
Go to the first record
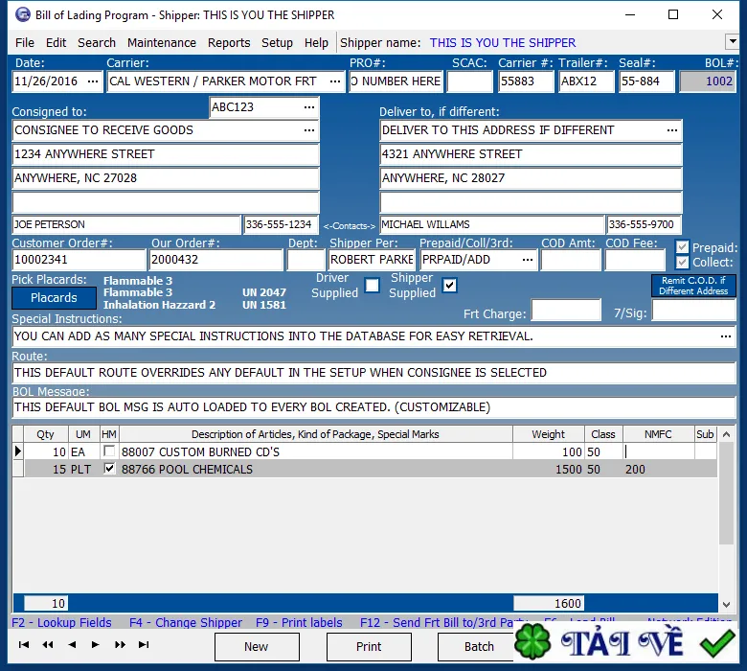tap(24, 645)
